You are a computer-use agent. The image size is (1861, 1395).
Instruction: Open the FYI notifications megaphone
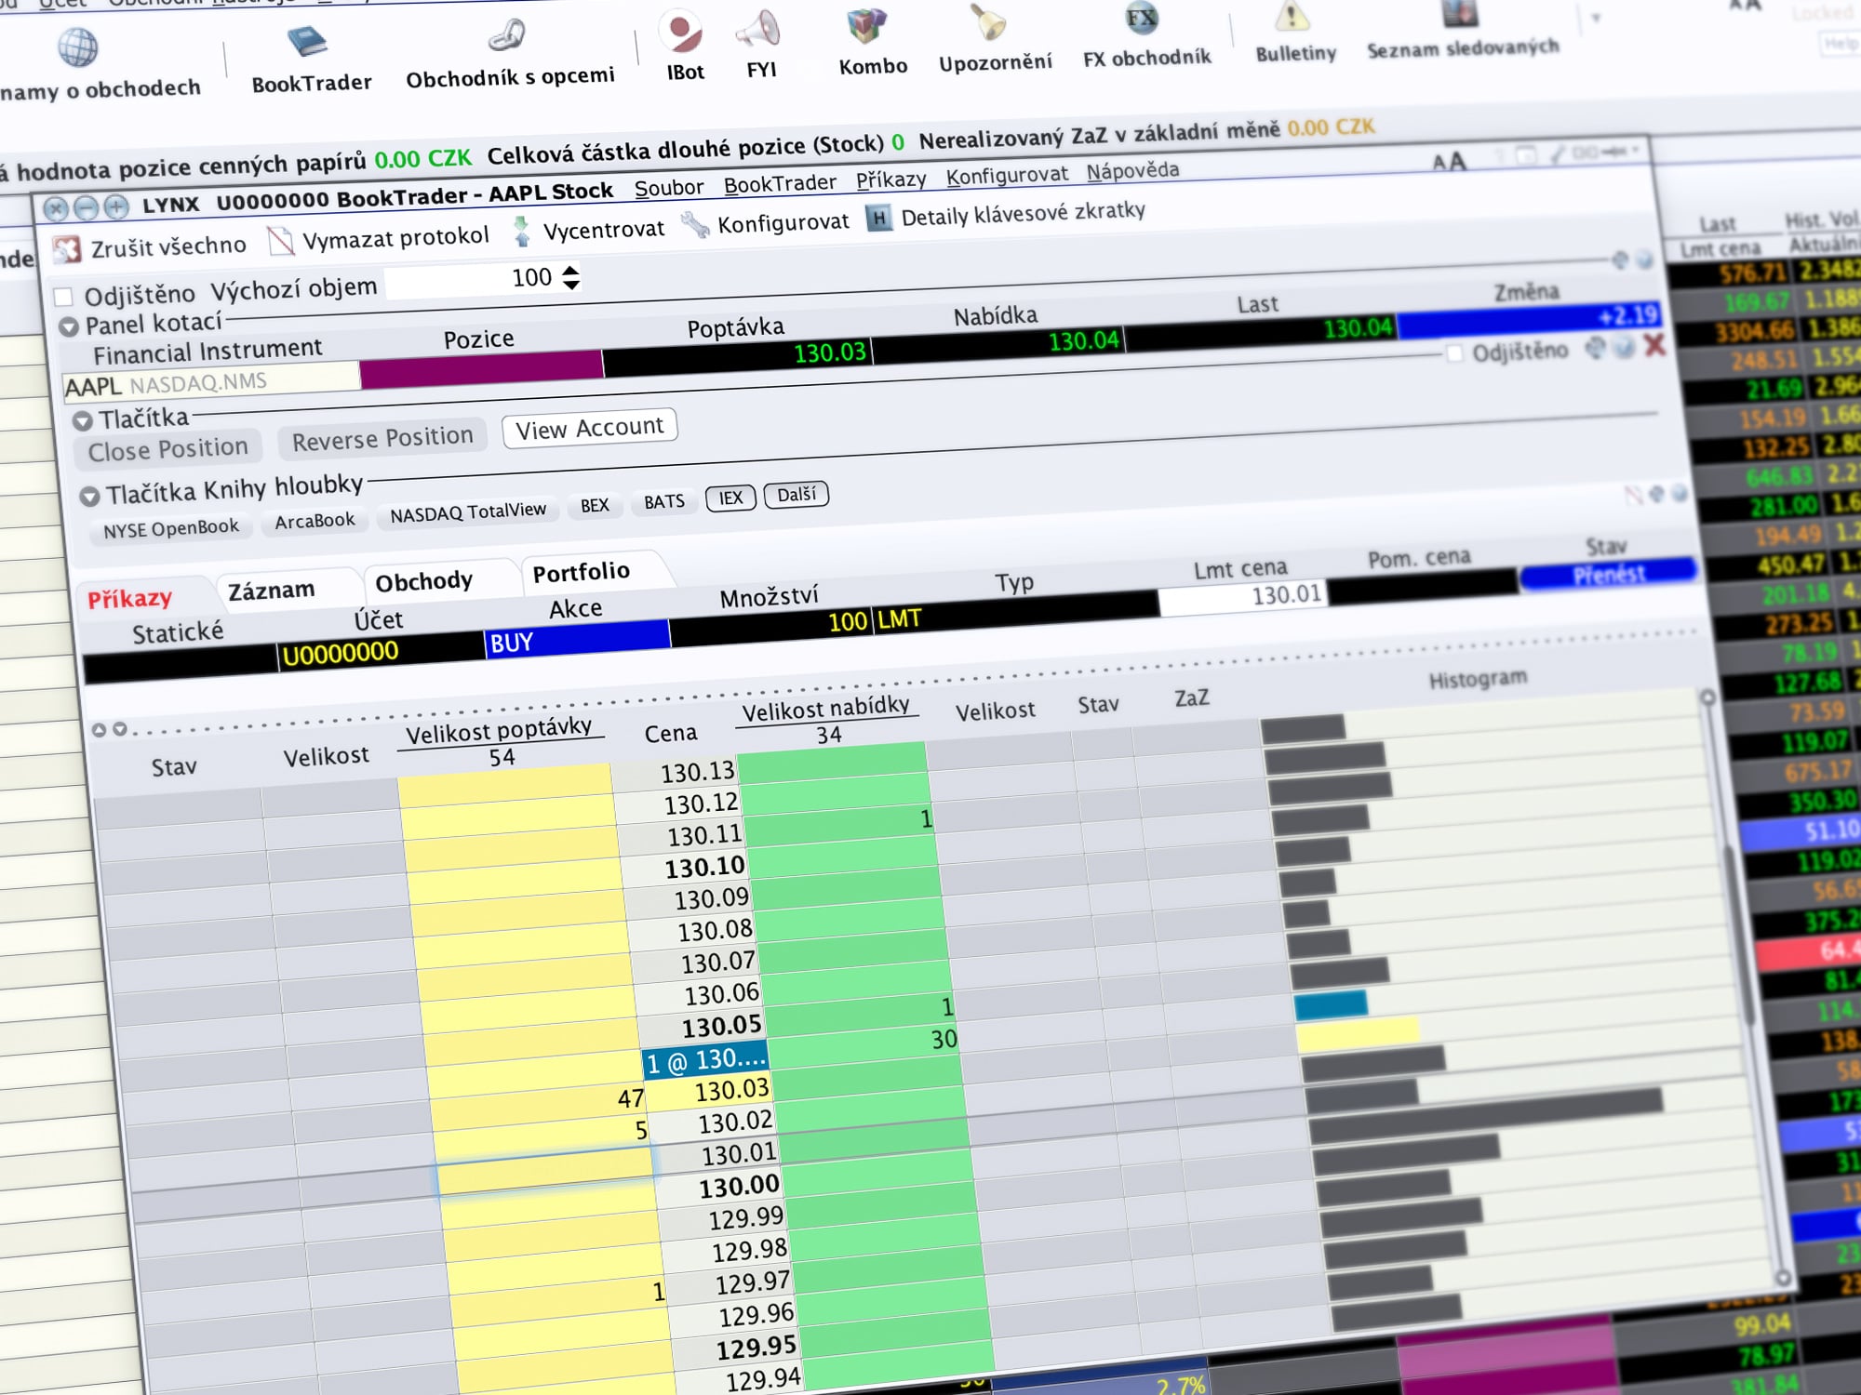(760, 43)
